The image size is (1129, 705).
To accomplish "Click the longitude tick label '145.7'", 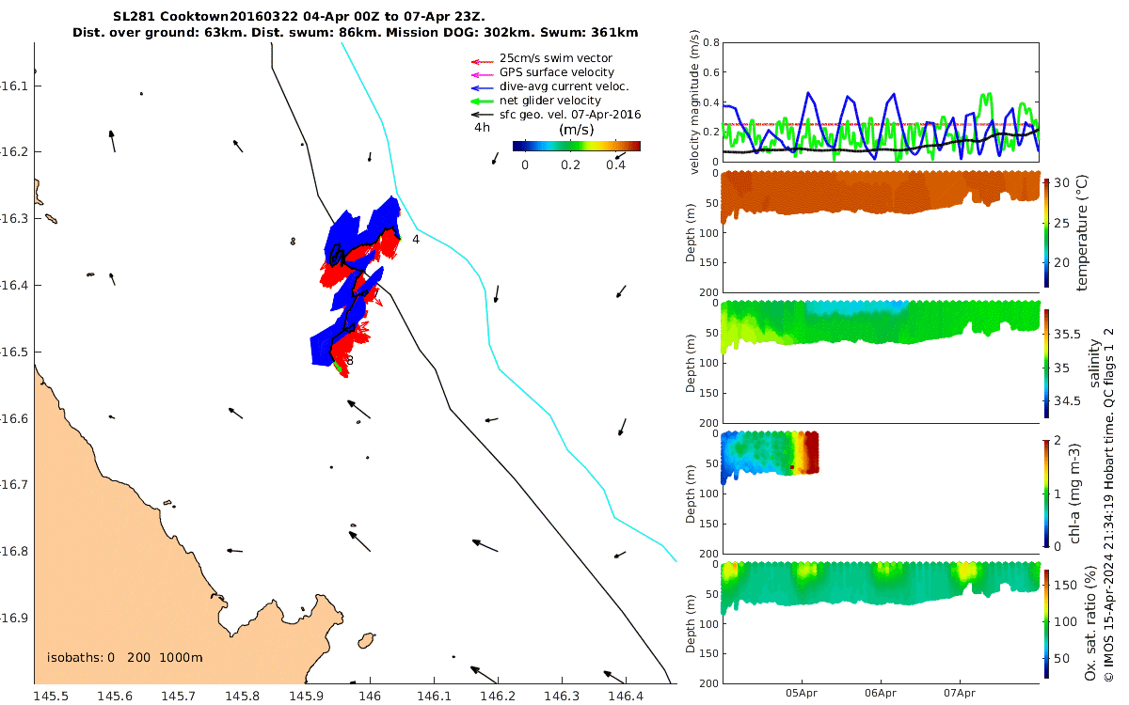I will click(x=178, y=696).
